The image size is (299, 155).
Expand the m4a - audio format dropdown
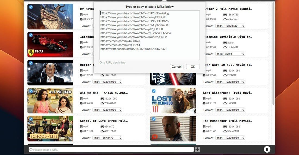point(230,54)
